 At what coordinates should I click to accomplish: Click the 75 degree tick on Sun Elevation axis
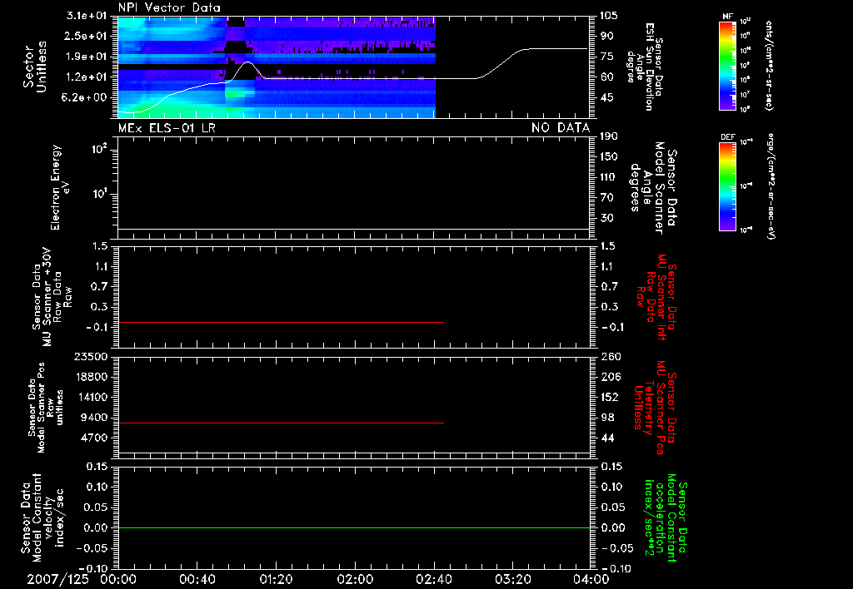(606, 57)
